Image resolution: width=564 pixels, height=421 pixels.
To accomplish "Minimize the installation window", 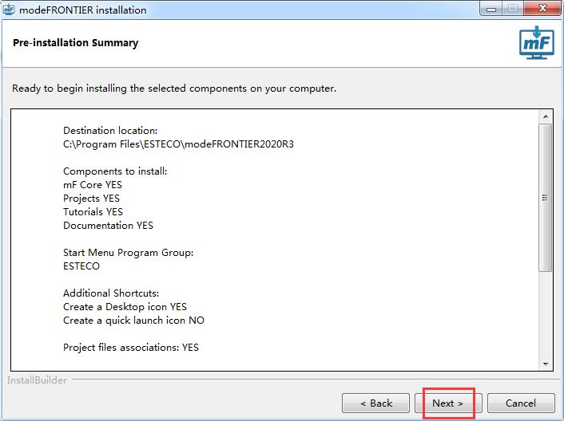I will (x=491, y=10).
